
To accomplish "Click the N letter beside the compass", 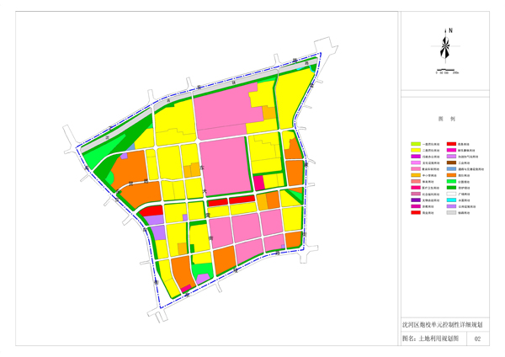I will pos(451,30).
